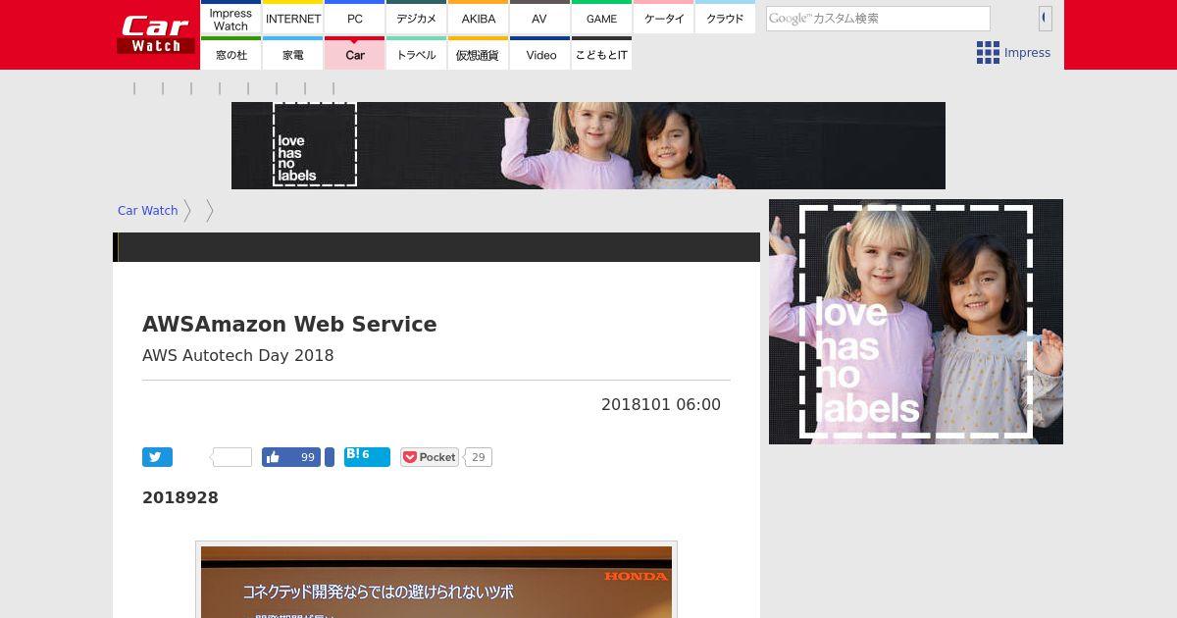Click Car Watch breadcrumb link

[x=147, y=210]
